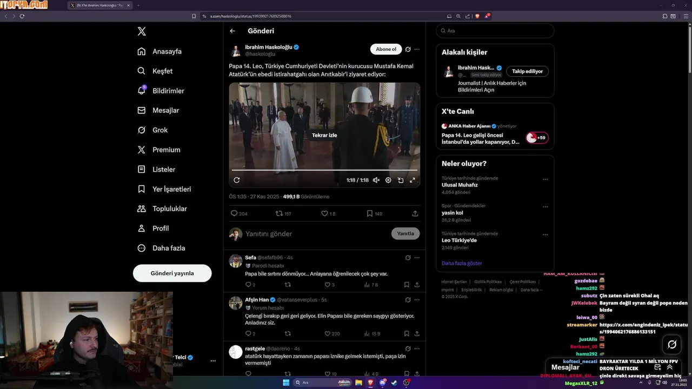Open Windows Start menu

pyautogui.click(x=286, y=383)
